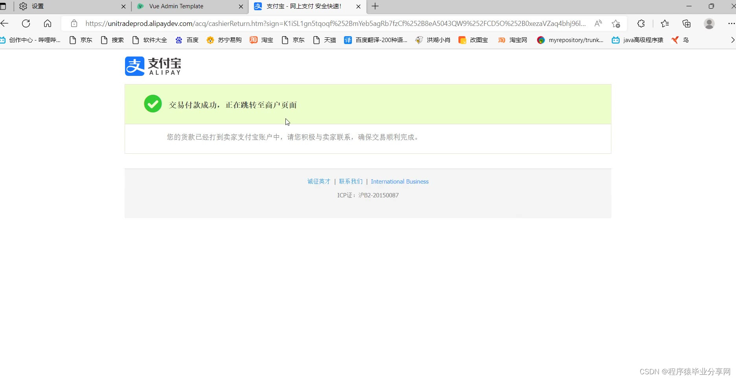Open the 淘宝网 bookmark
The image size is (736, 379).
tap(512, 40)
